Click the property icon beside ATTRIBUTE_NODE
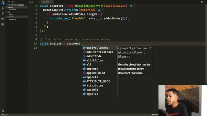207x116 pixels. point(84,81)
